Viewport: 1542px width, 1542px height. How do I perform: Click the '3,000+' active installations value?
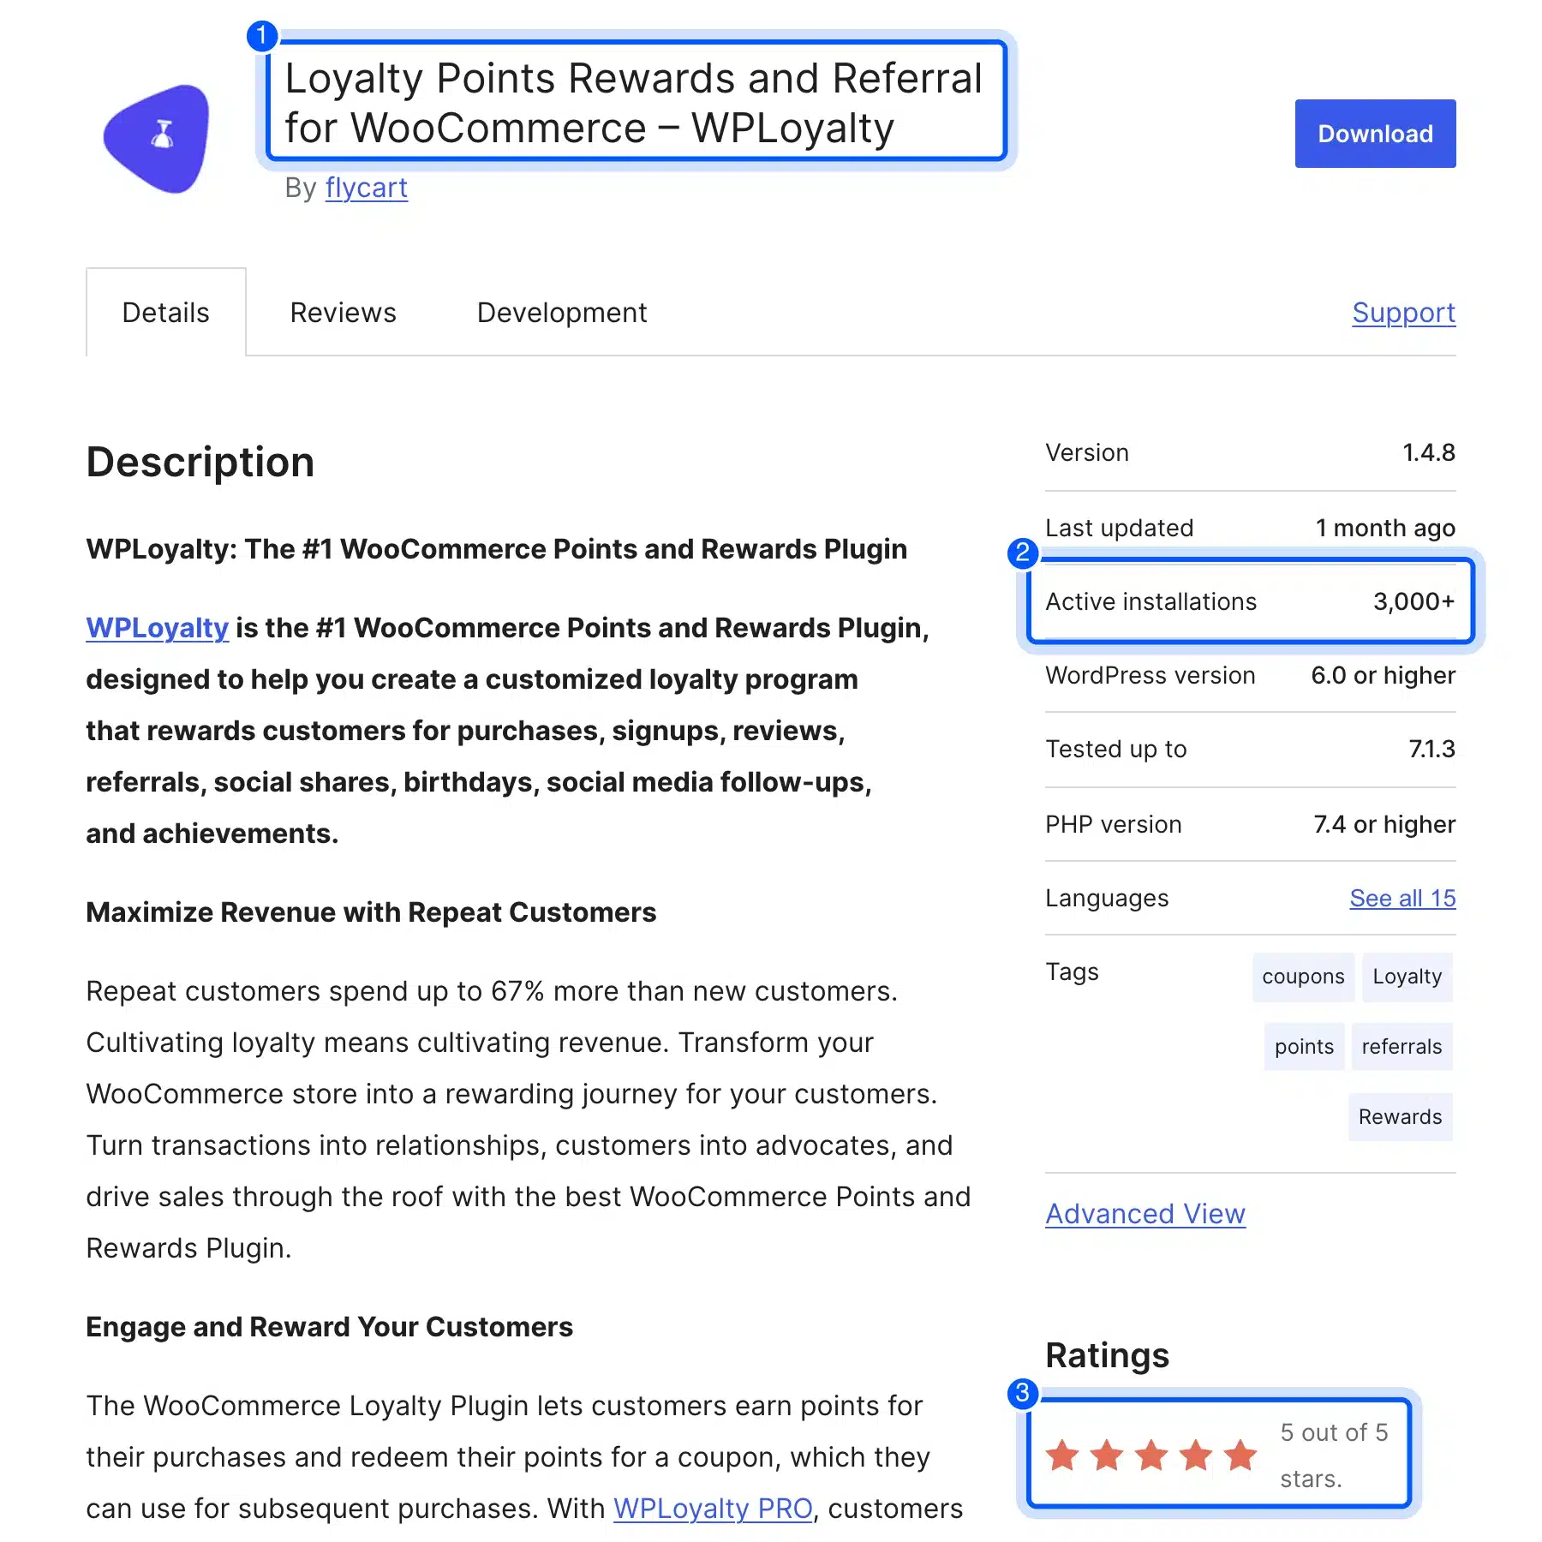click(1413, 601)
